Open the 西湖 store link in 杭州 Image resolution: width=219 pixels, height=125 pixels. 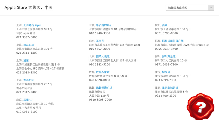tap(165, 25)
